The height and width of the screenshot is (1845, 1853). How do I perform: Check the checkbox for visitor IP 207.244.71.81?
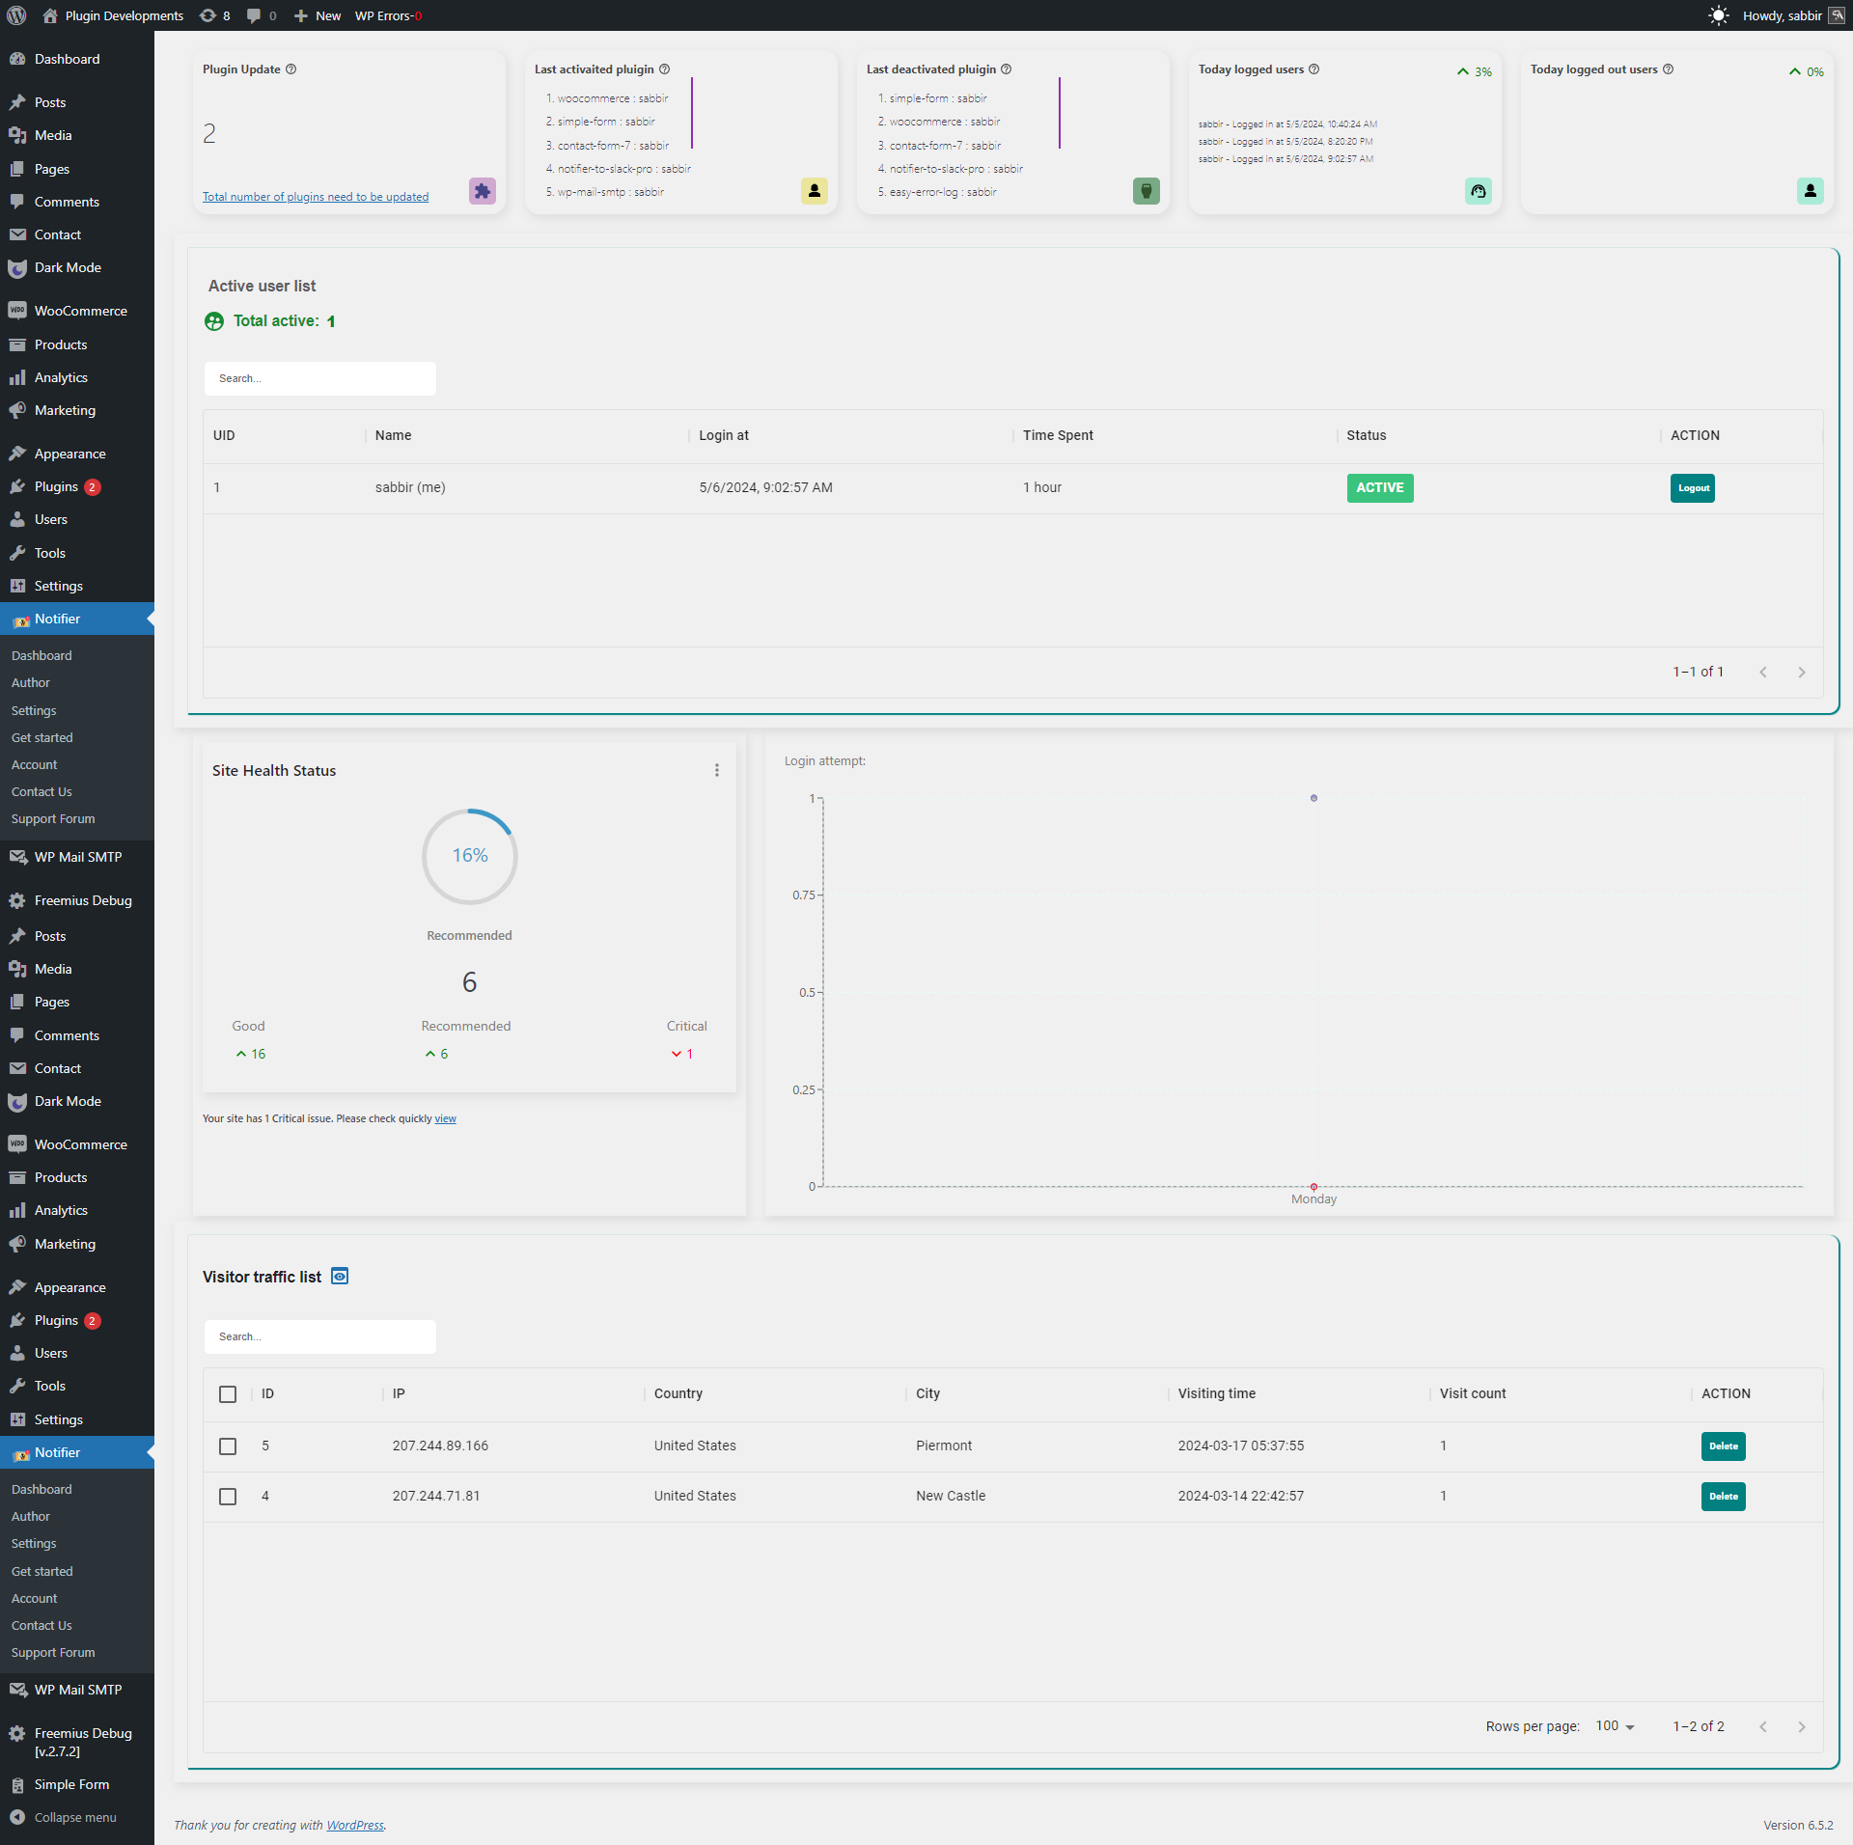[228, 1496]
